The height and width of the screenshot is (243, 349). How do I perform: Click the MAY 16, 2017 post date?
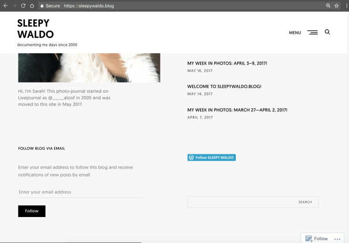pyautogui.click(x=200, y=71)
